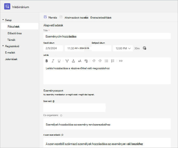Image resolution: width=178 pixels, height=148 pixels.
Task: Click the Mentés save icon
Action: tap(45, 17)
